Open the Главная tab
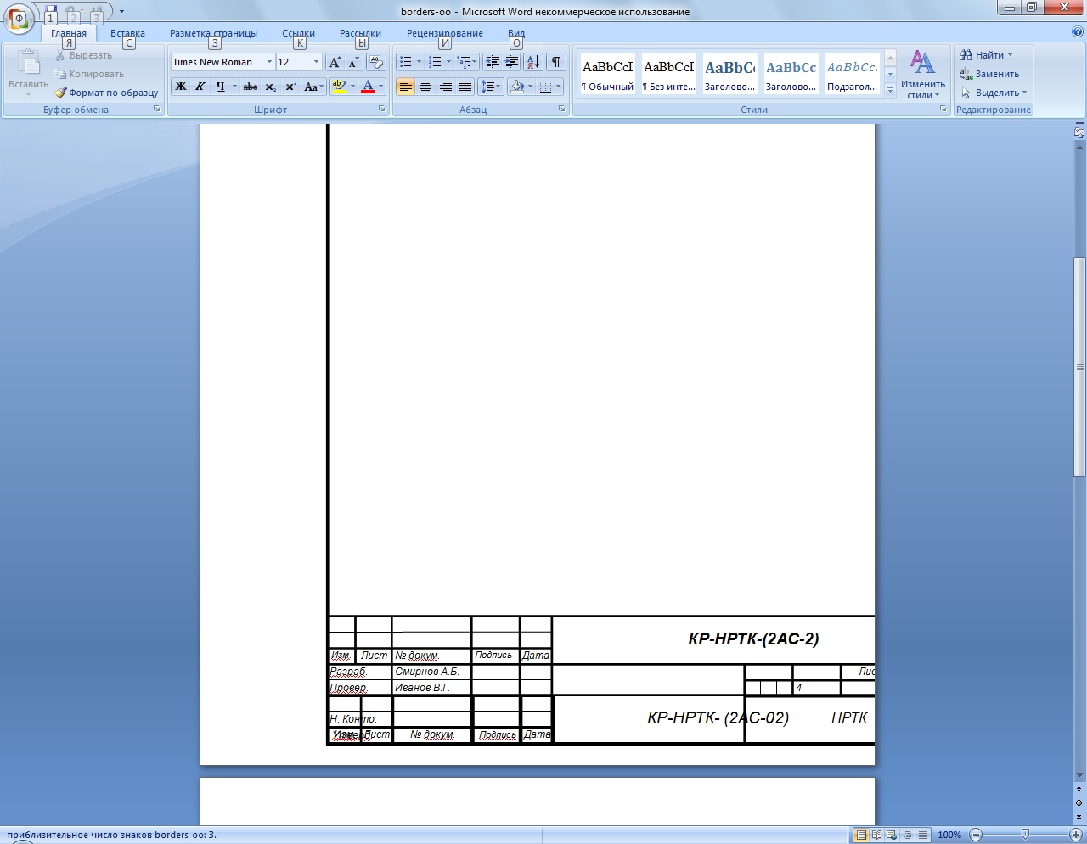This screenshot has height=844, width=1087. pyautogui.click(x=69, y=33)
